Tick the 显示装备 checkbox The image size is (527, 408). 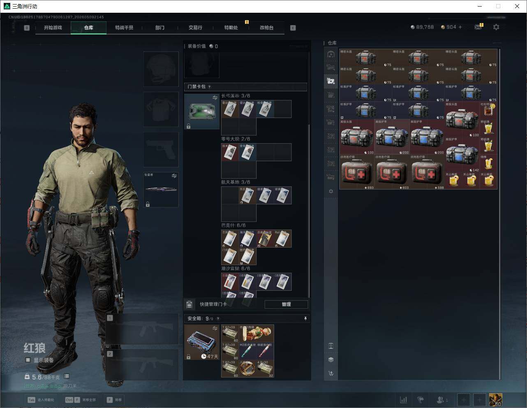tap(28, 360)
